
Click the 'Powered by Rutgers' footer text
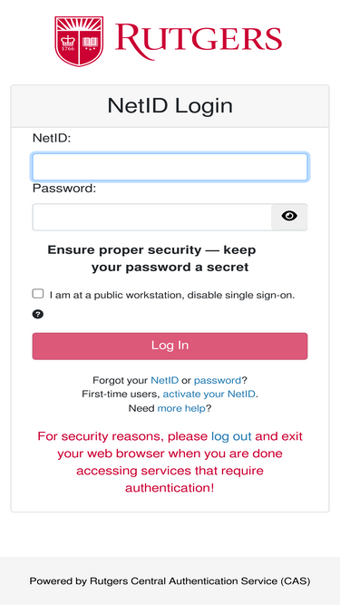click(170, 581)
